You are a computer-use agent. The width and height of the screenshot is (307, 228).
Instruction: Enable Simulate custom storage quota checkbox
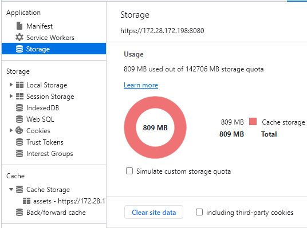coord(129,171)
